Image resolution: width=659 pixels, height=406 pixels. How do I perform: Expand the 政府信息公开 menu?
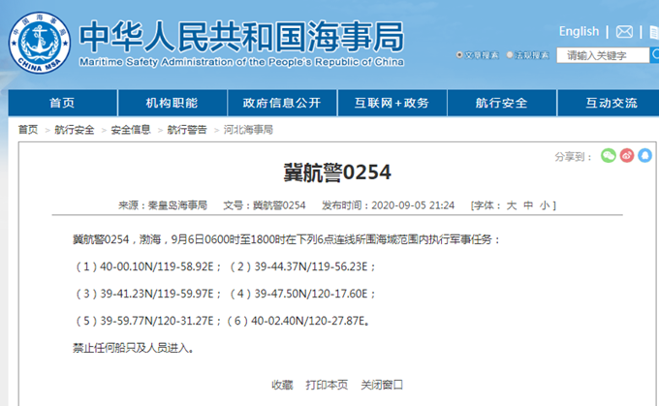tap(282, 103)
